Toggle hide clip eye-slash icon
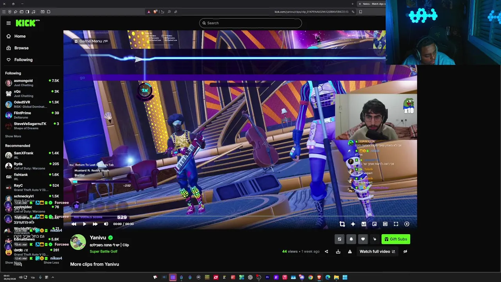This screenshot has height=282, width=501. pyautogui.click(x=405, y=251)
